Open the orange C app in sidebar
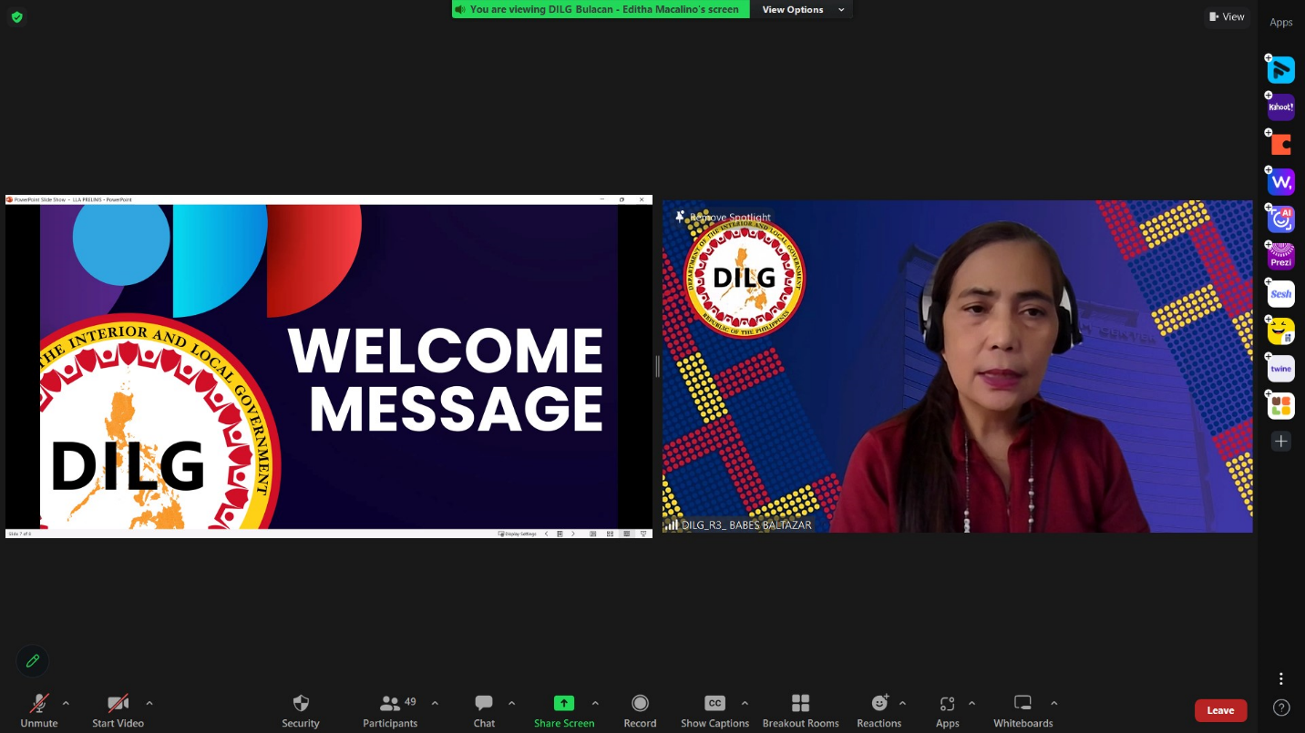This screenshot has height=733, width=1305. [x=1281, y=145]
